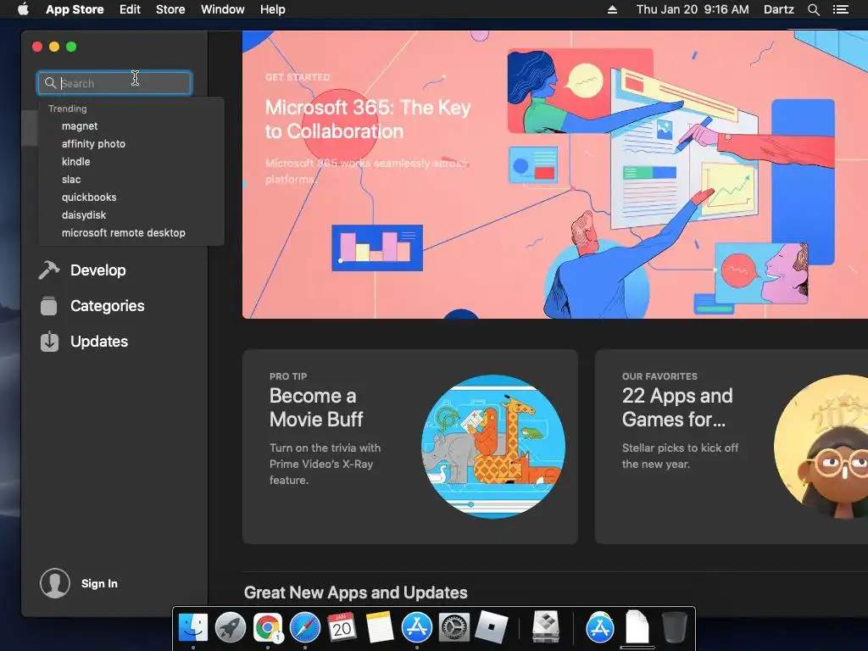Open the Edit menu
This screenshot has width=868, height=651.
tap(130, 9)
